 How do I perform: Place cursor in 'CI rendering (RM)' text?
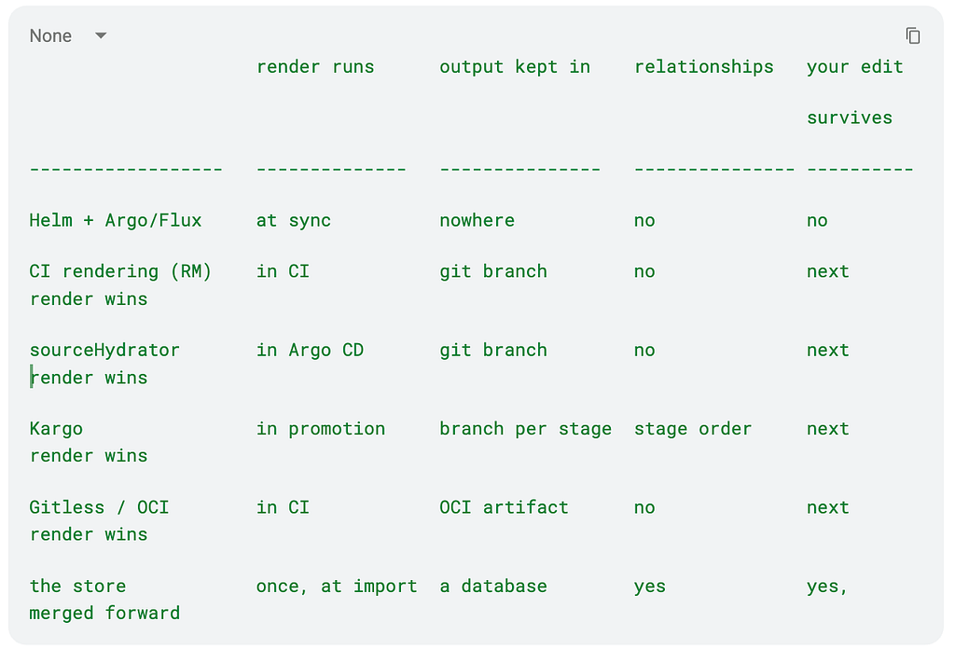point(120,271)
